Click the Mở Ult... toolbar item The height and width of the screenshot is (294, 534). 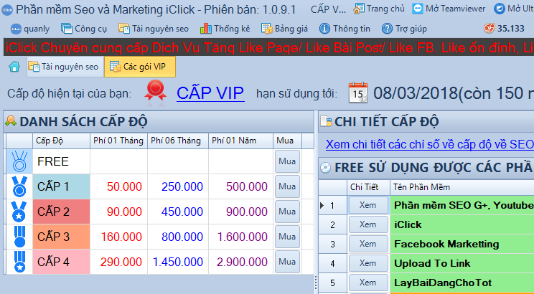[514, 9]
